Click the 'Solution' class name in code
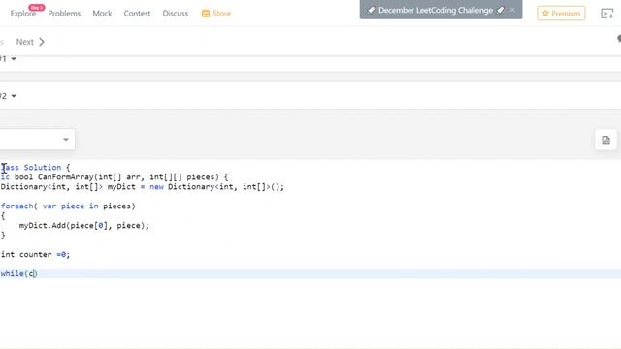621x349 pixels. [43, 168]
